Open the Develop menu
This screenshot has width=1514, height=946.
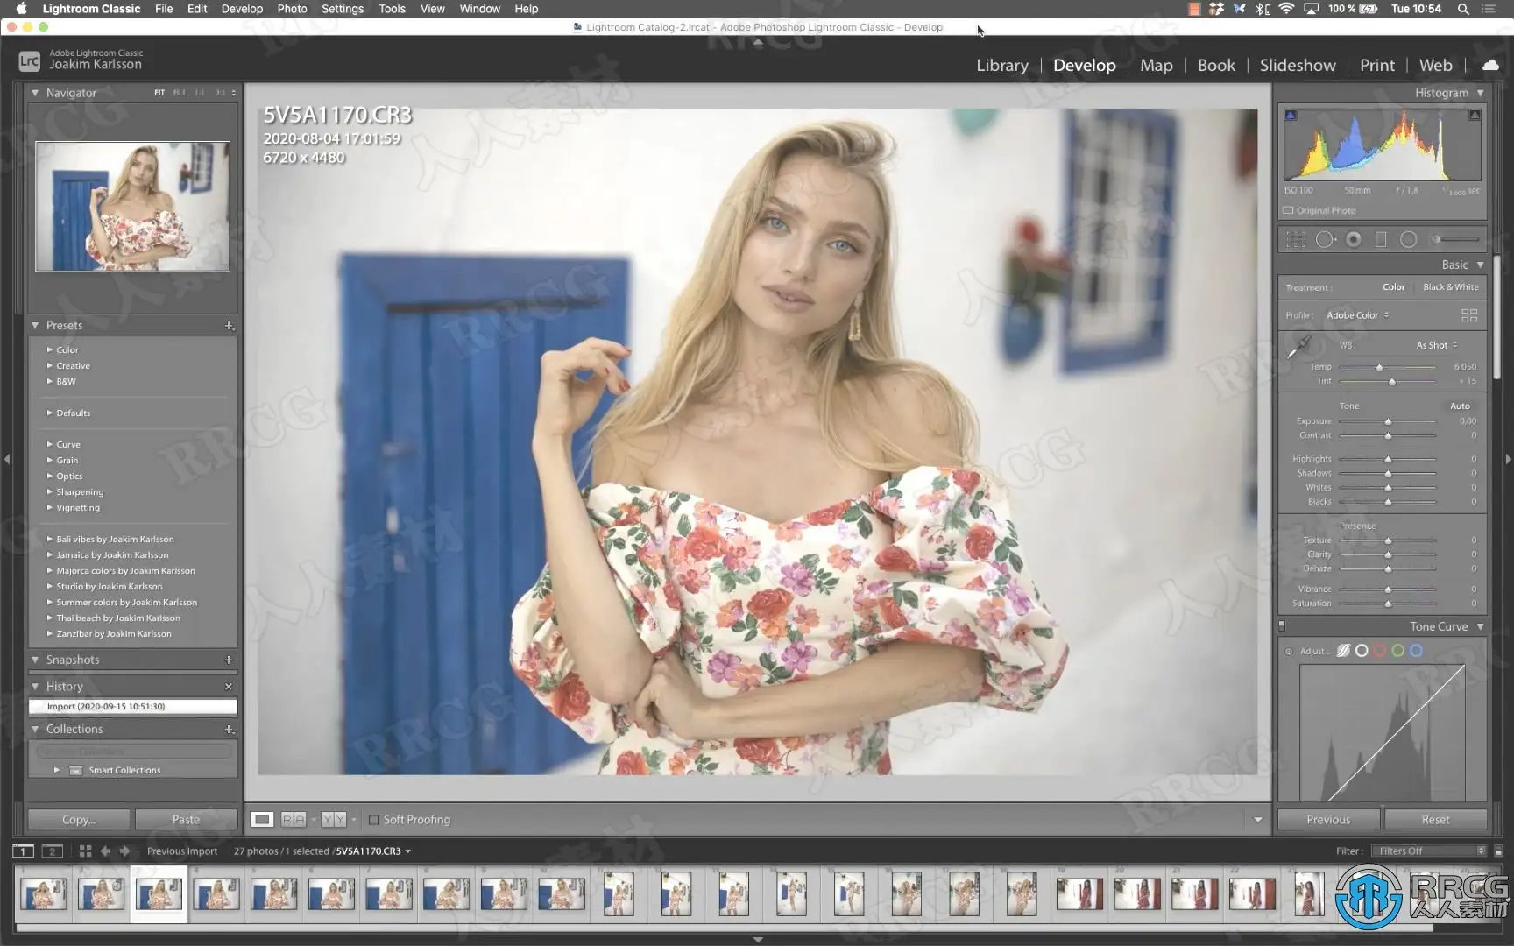click(242, 9)
